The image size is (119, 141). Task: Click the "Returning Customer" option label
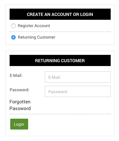(x=36, y=37)
